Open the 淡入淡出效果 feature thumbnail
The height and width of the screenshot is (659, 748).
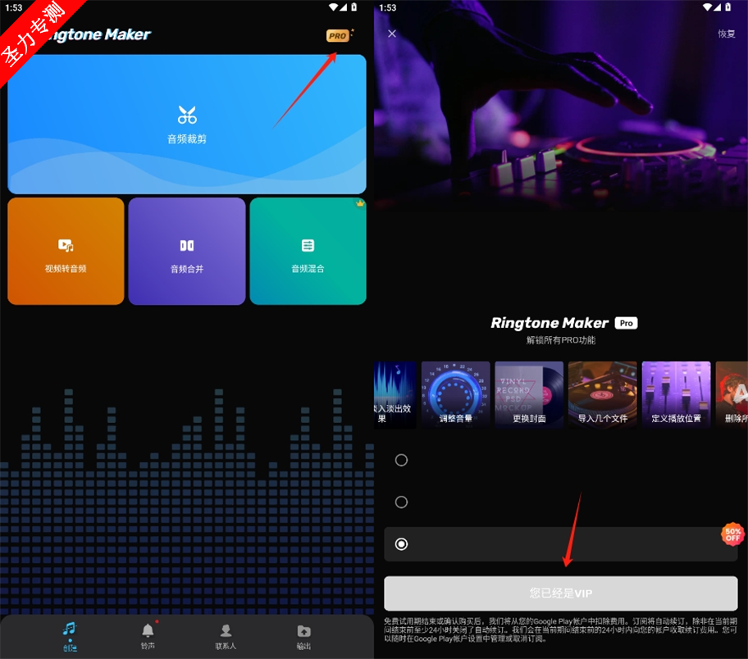coord(395,394)
